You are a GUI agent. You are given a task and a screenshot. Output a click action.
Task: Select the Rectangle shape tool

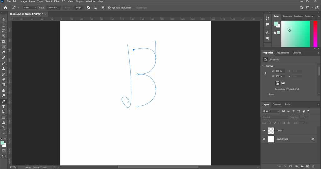(x=3, y=117)
